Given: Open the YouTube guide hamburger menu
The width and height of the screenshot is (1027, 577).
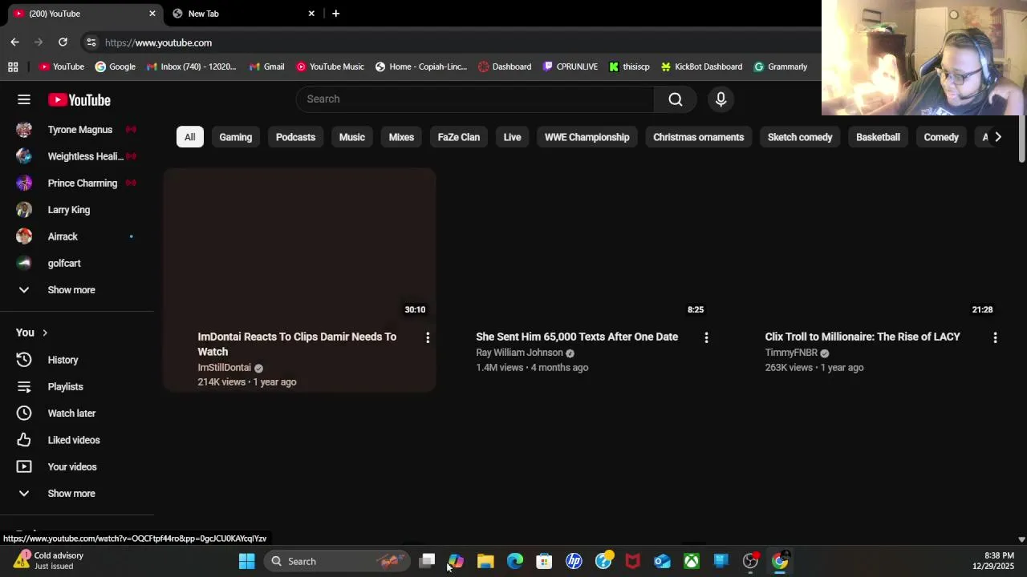Looking at the screenshot, I should click(24, 99).
